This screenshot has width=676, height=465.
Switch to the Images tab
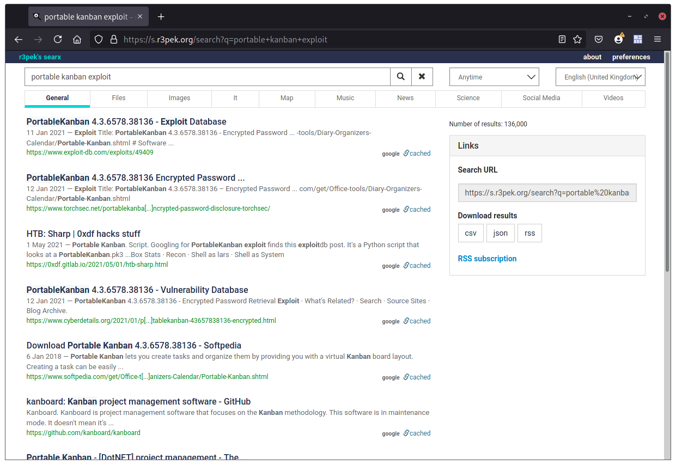point(179,98)
